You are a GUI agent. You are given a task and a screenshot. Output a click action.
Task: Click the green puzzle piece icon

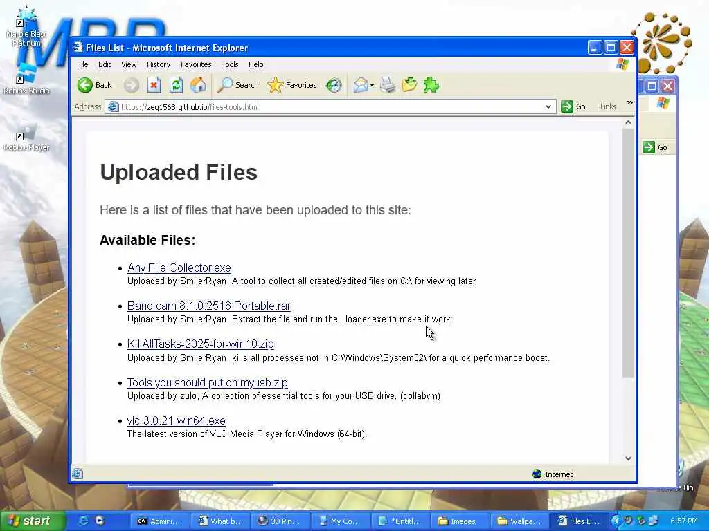tap(431, 85)
